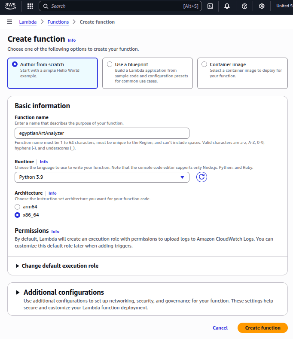The height and width of the screenshot is (339, 293).
Task: Refresh the runtime list
Action: pos(201,177)
